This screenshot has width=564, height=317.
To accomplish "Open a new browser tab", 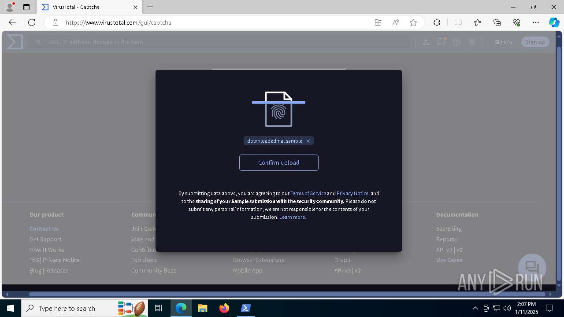I will coord(150,7).
